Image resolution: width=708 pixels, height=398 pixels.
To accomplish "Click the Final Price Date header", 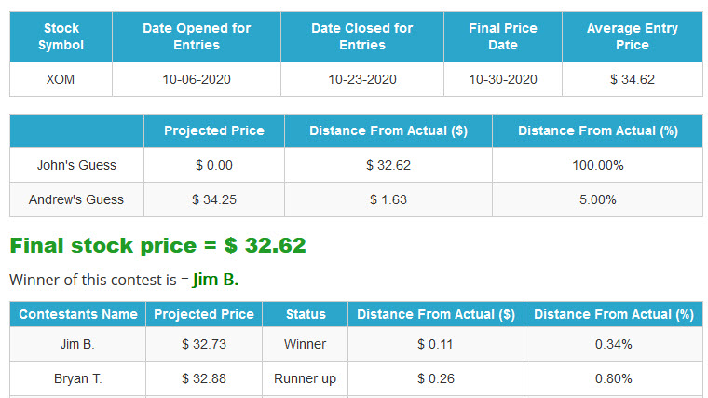I will point(503,36).
